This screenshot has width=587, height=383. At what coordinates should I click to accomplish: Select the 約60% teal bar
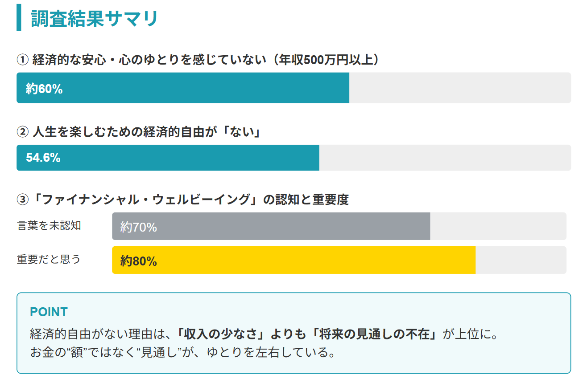183,88
